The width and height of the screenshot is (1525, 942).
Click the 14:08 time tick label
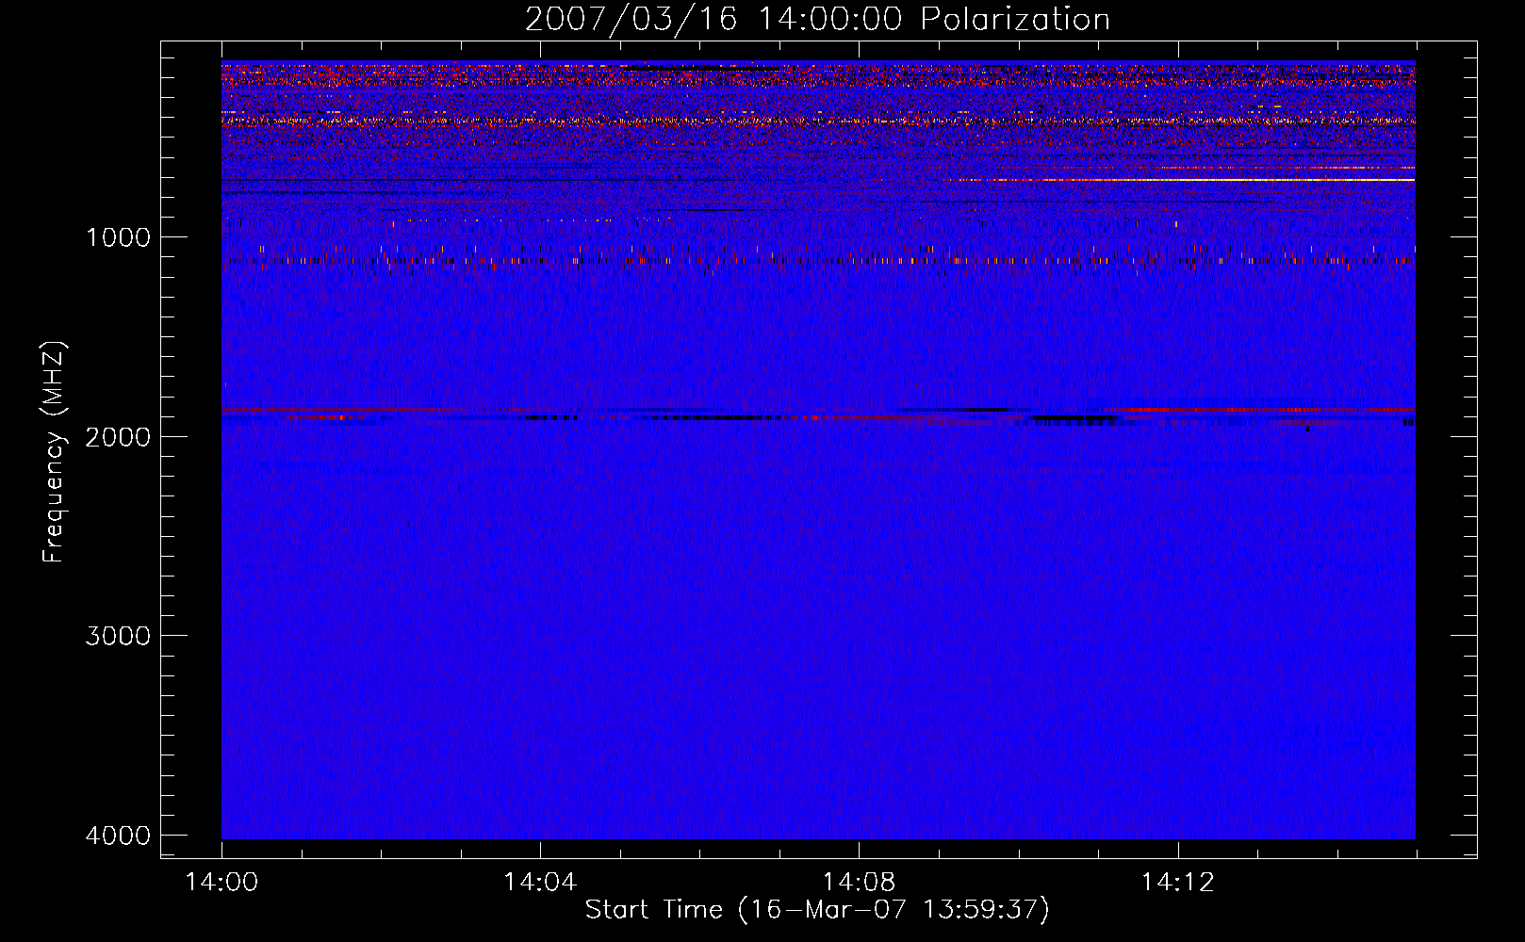(x=859, y=883)
